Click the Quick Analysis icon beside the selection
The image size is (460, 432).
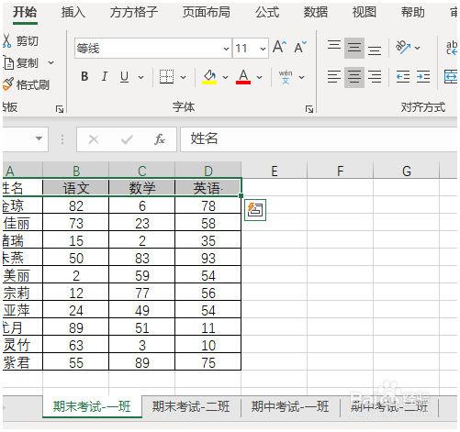point(255,210)
